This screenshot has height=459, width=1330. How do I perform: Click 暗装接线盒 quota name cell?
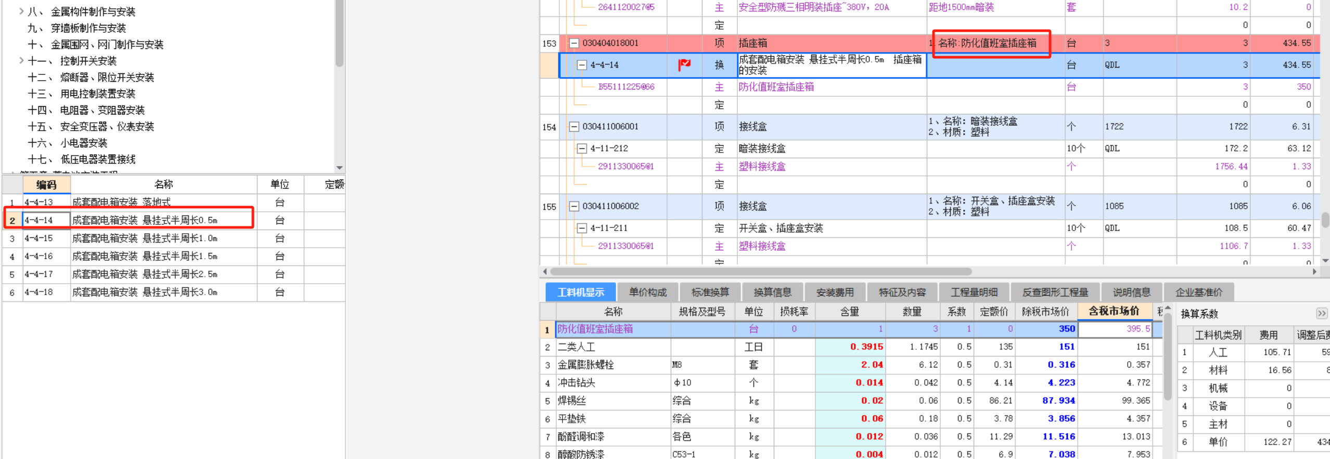point(832,149)
